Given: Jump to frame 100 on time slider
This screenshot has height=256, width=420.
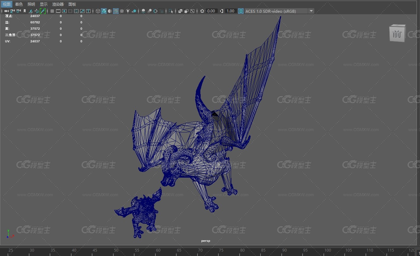Looking at the screenshot, I should click(x=328, y=251).
